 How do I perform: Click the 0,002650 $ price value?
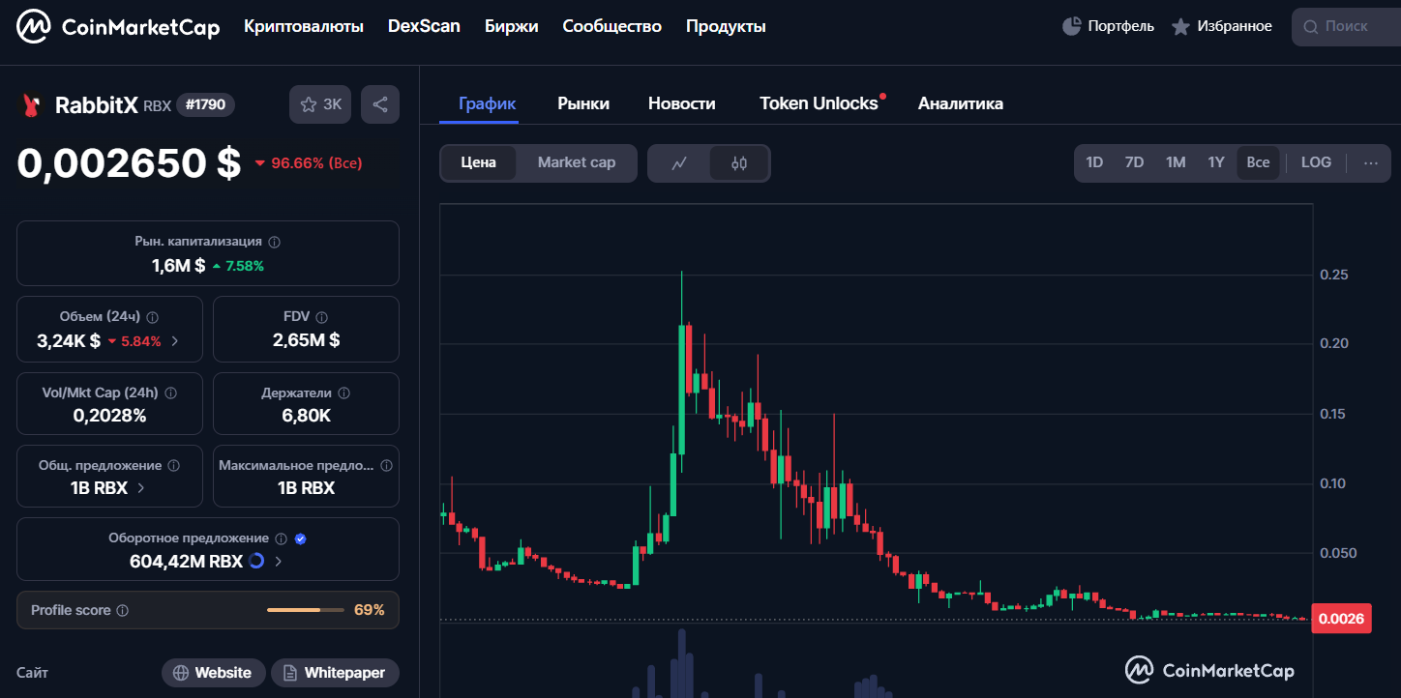click(x=129, y=163)
